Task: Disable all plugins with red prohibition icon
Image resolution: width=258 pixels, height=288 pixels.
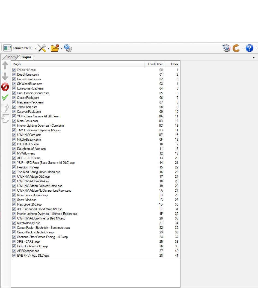Action: coord(5,87)
